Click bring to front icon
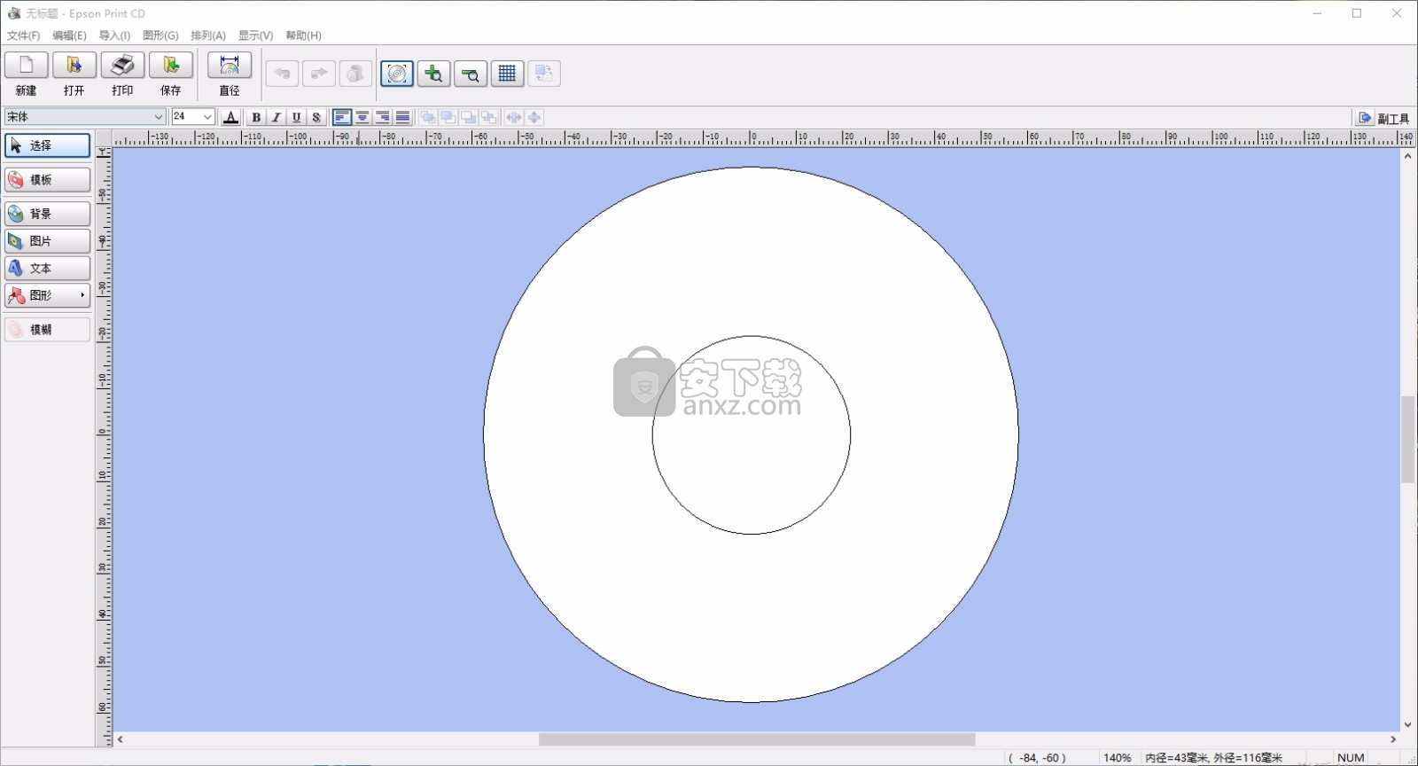The width and height of the screenshot is (1418, 766). pos(428,117)
